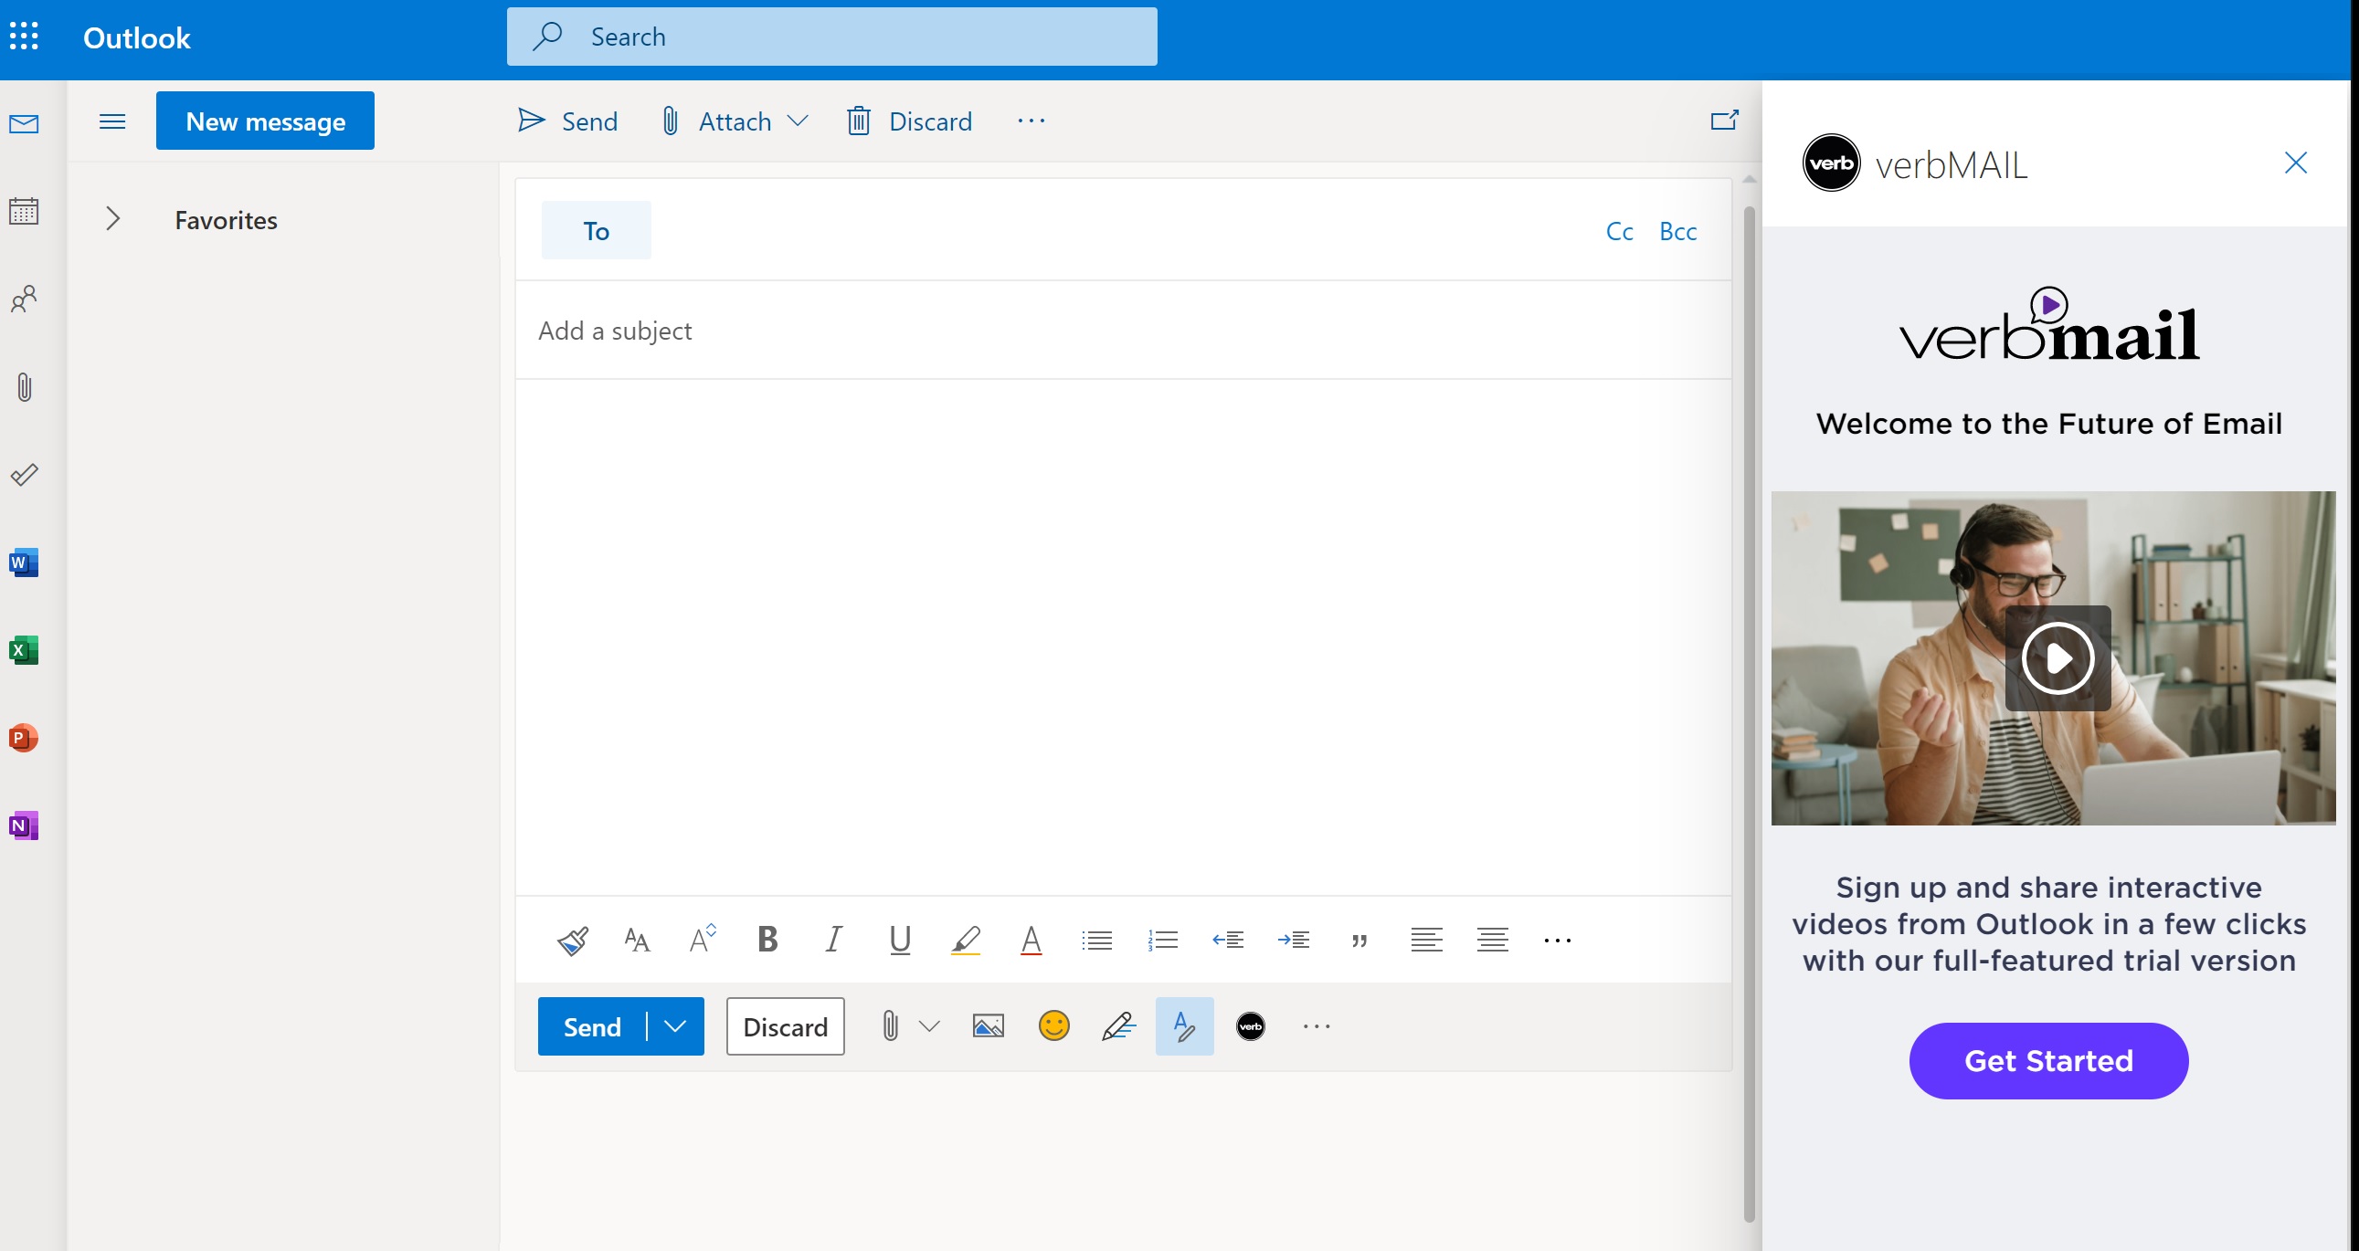Open People contacts in sidebar

coord(24,299)
